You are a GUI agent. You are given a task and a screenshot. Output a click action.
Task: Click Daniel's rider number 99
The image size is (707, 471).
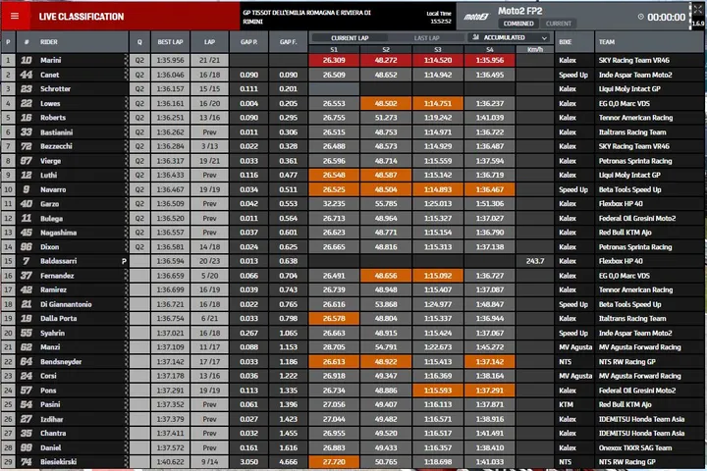coord(27,447)
